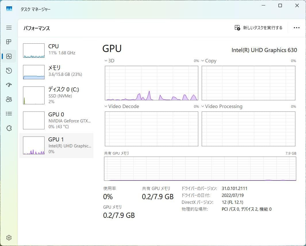Click the disk 0 mini graph thumbnail
The image size is (306, 246).
(34, 95)
